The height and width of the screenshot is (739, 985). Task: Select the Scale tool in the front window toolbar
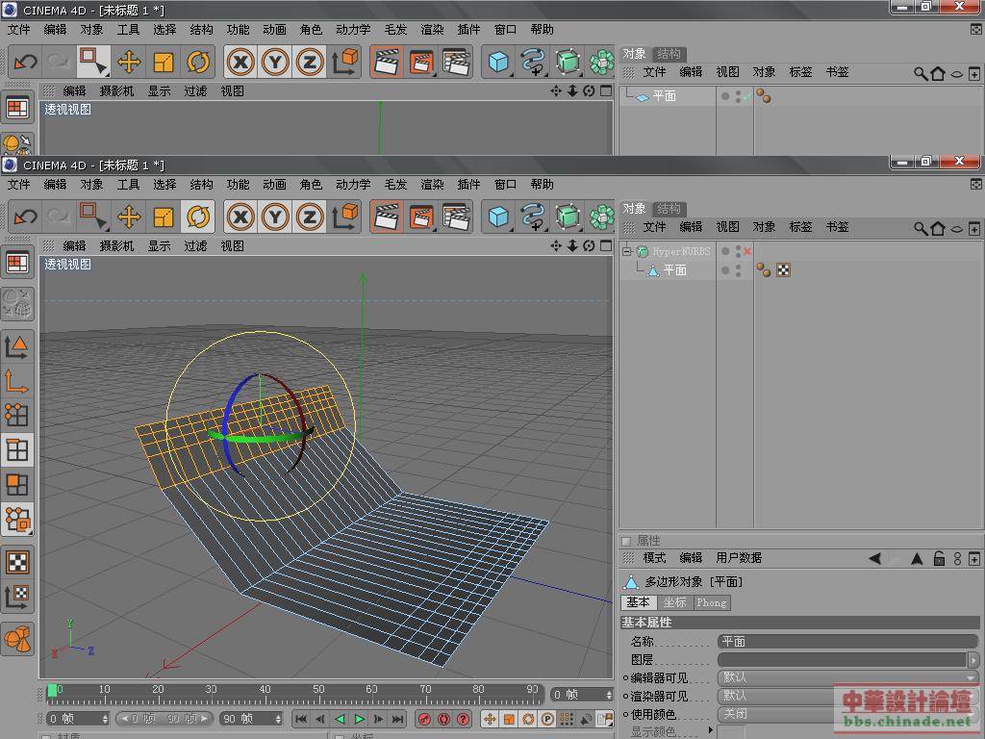pyautogui.click(x=164, y=217)
